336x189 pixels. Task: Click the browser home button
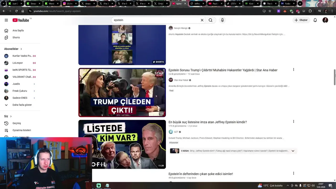23,11
